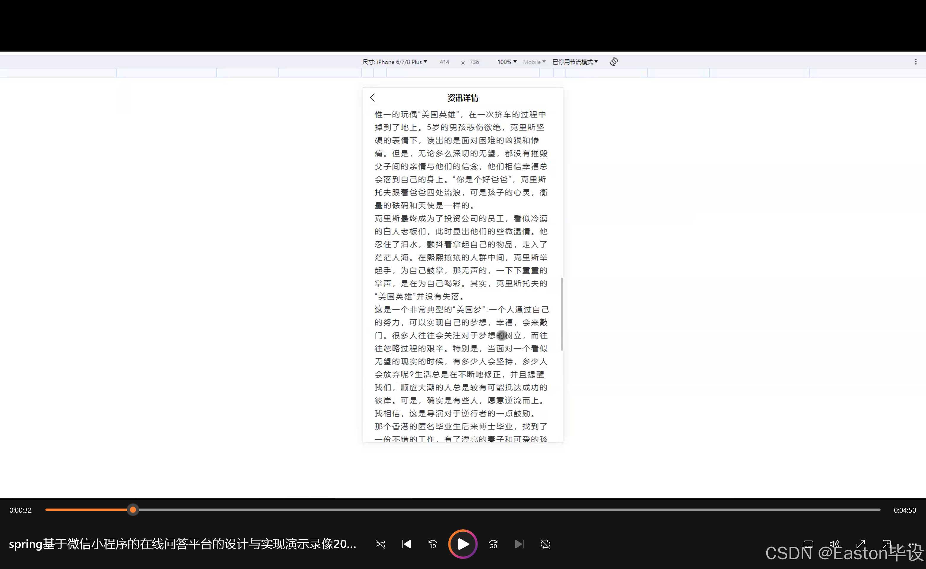Image resolution: width=926 pixels, height=569 pixels.
Task: Toggle repeat playback mode
Action: [x=545, y=544]
